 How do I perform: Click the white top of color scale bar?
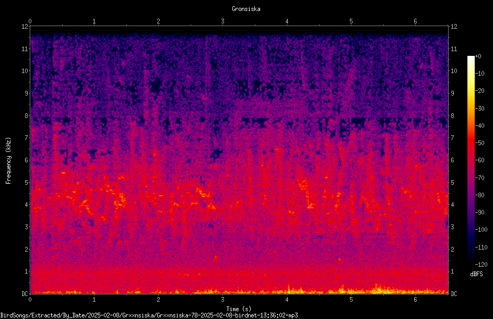(471, 58)
